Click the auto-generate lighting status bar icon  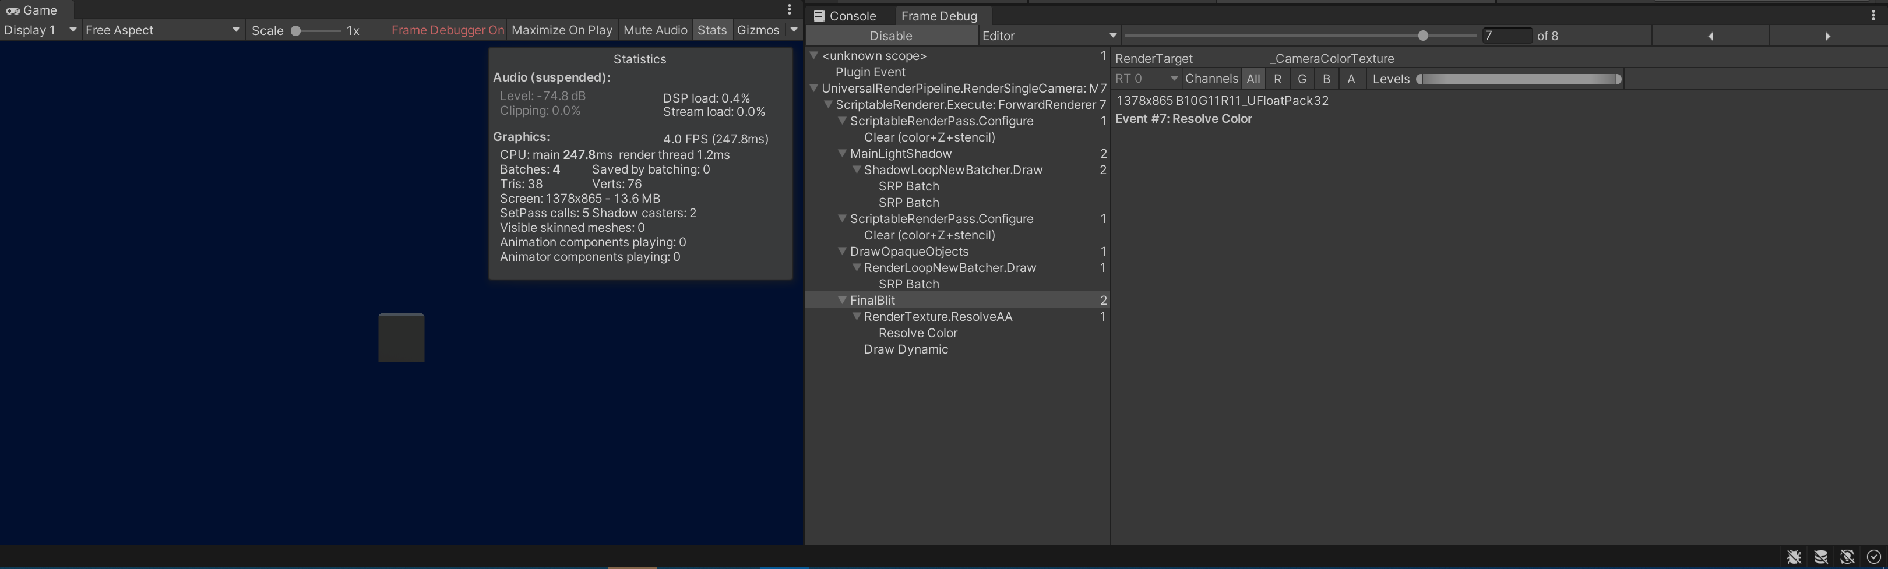(1847, 557)
